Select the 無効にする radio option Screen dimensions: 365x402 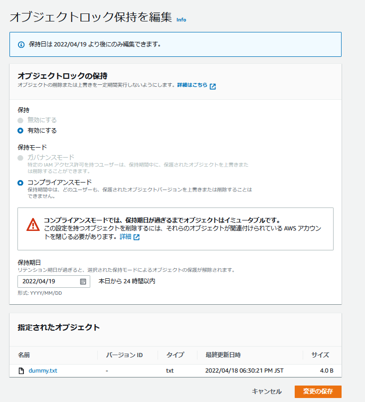click(x=20, y=120)
